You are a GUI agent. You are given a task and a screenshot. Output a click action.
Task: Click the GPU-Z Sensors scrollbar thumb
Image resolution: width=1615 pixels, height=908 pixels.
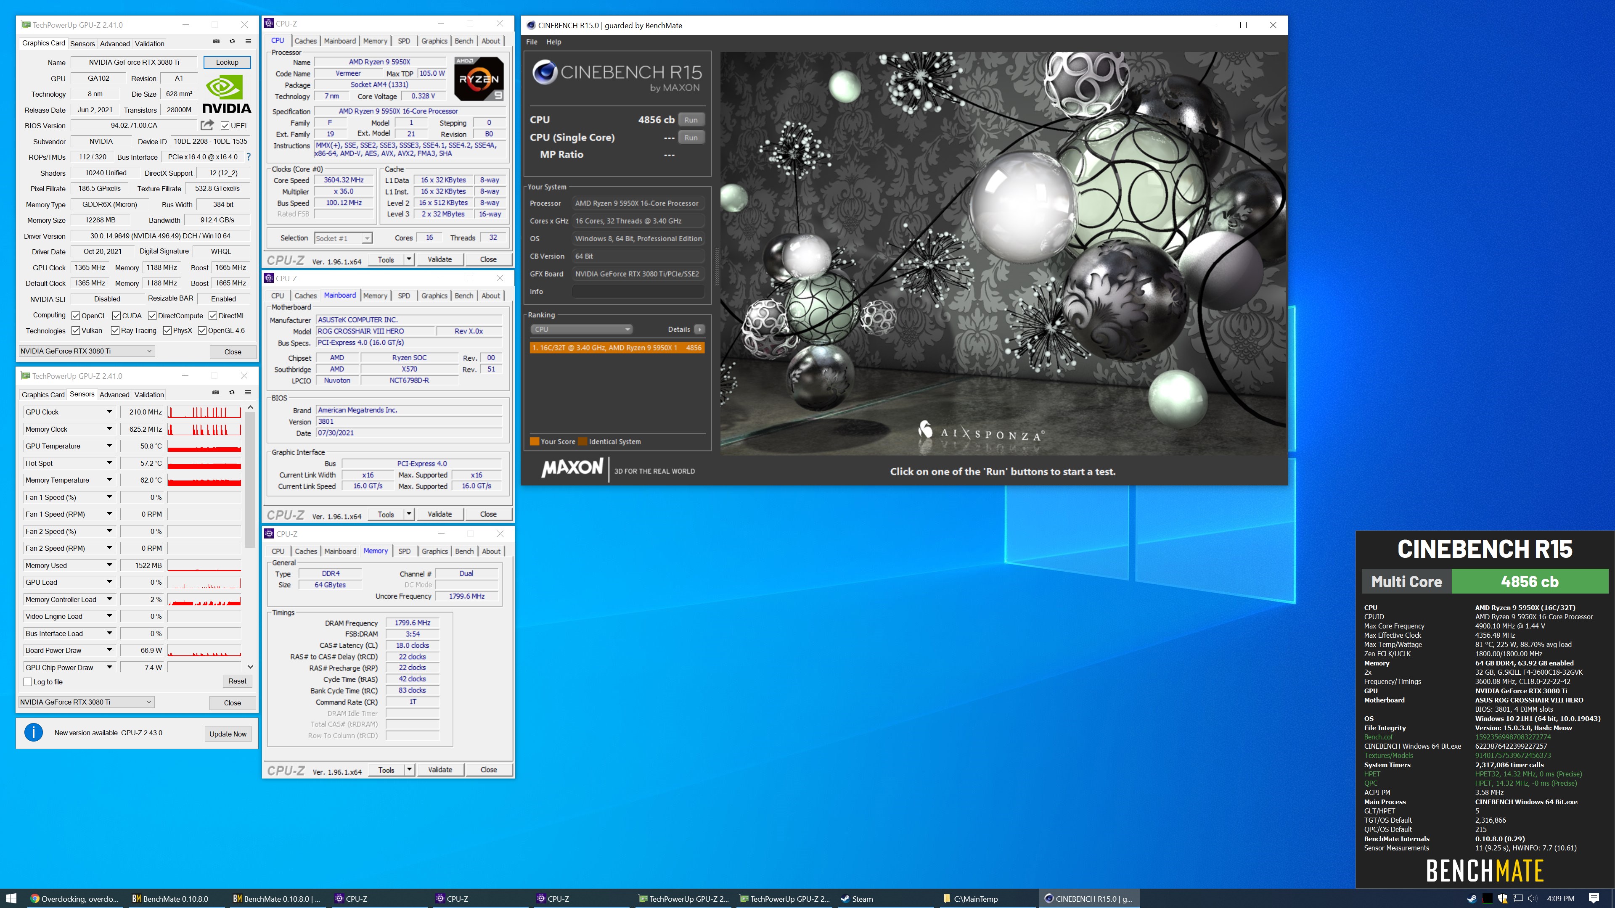click(250, 479)
